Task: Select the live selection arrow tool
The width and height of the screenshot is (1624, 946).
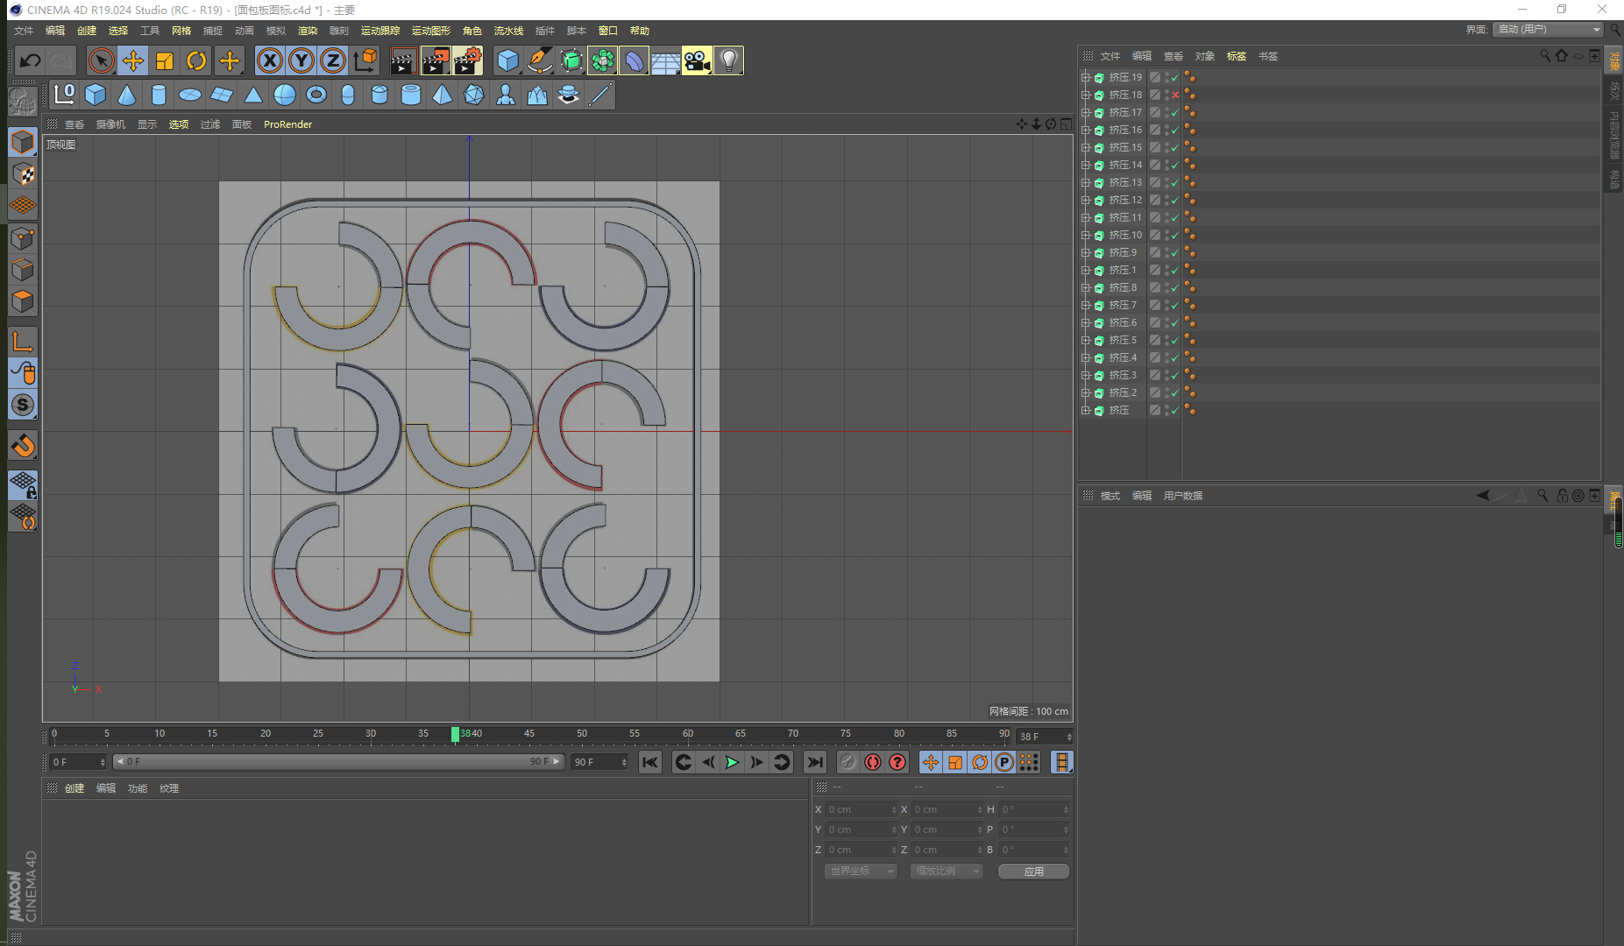Action: (x=101, y=60)
